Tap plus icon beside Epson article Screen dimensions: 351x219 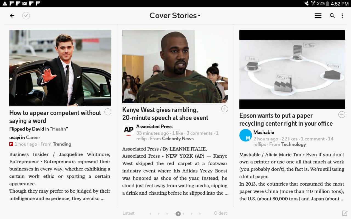click(342, 115)
